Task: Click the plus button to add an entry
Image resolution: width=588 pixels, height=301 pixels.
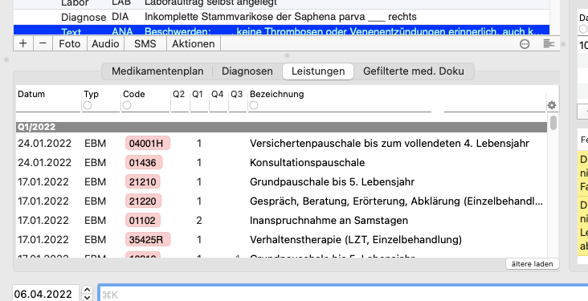Action: [23, 44]
